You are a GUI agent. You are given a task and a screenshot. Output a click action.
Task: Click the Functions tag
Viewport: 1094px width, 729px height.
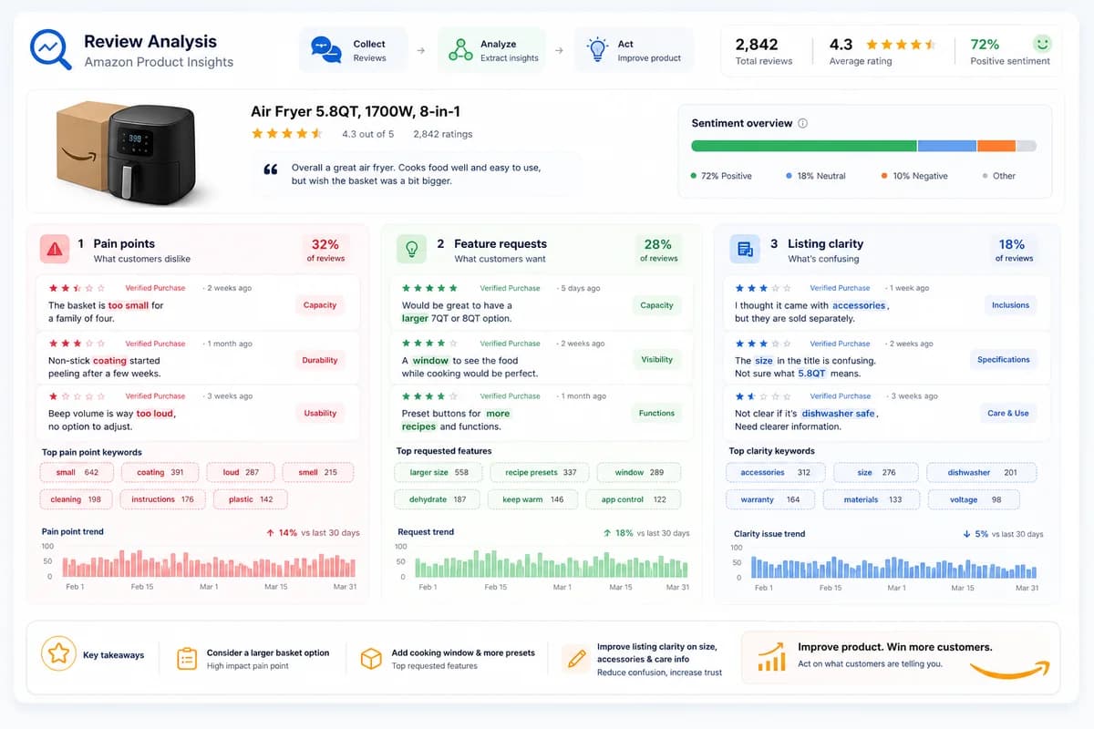tap(656, 413)
